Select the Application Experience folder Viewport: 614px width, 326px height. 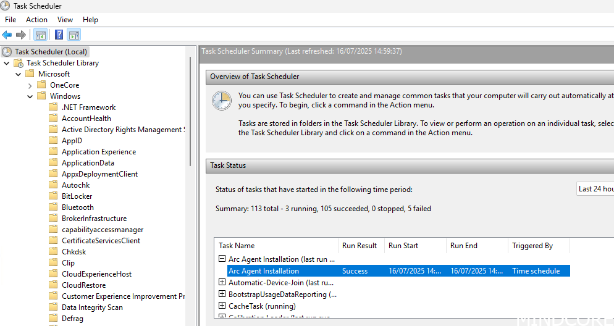click(x=98, y=152)
